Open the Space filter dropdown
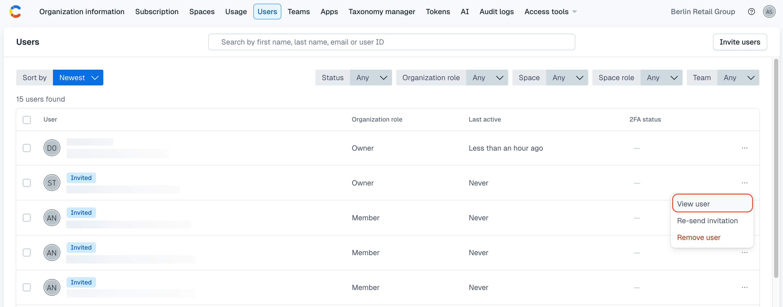This screenshot has height=307, width=783. point(567,78)
